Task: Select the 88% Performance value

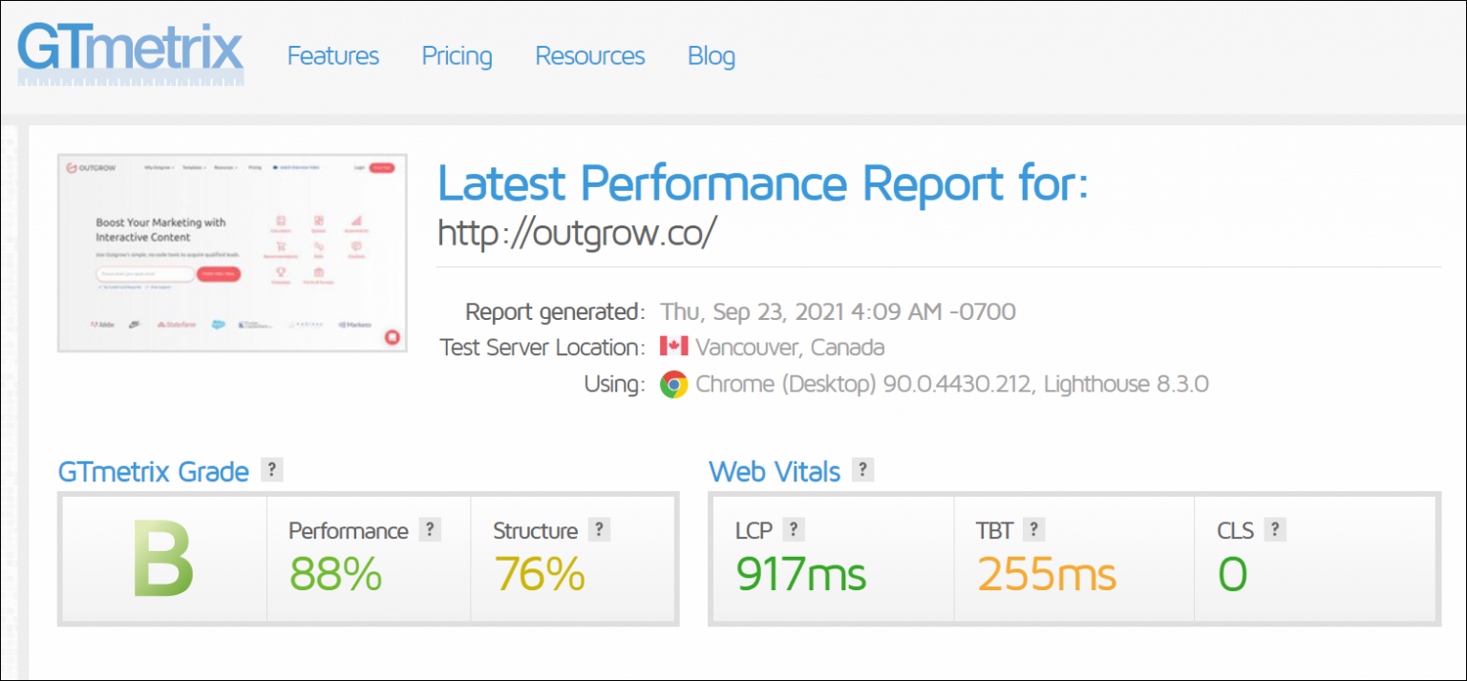Action: [x=335, y=574]
